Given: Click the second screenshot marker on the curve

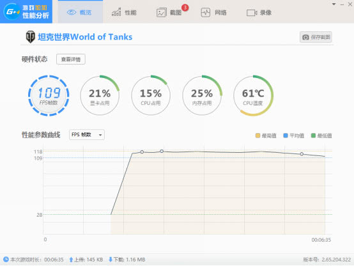Looking at the screenshot, I should pos(162,151).
